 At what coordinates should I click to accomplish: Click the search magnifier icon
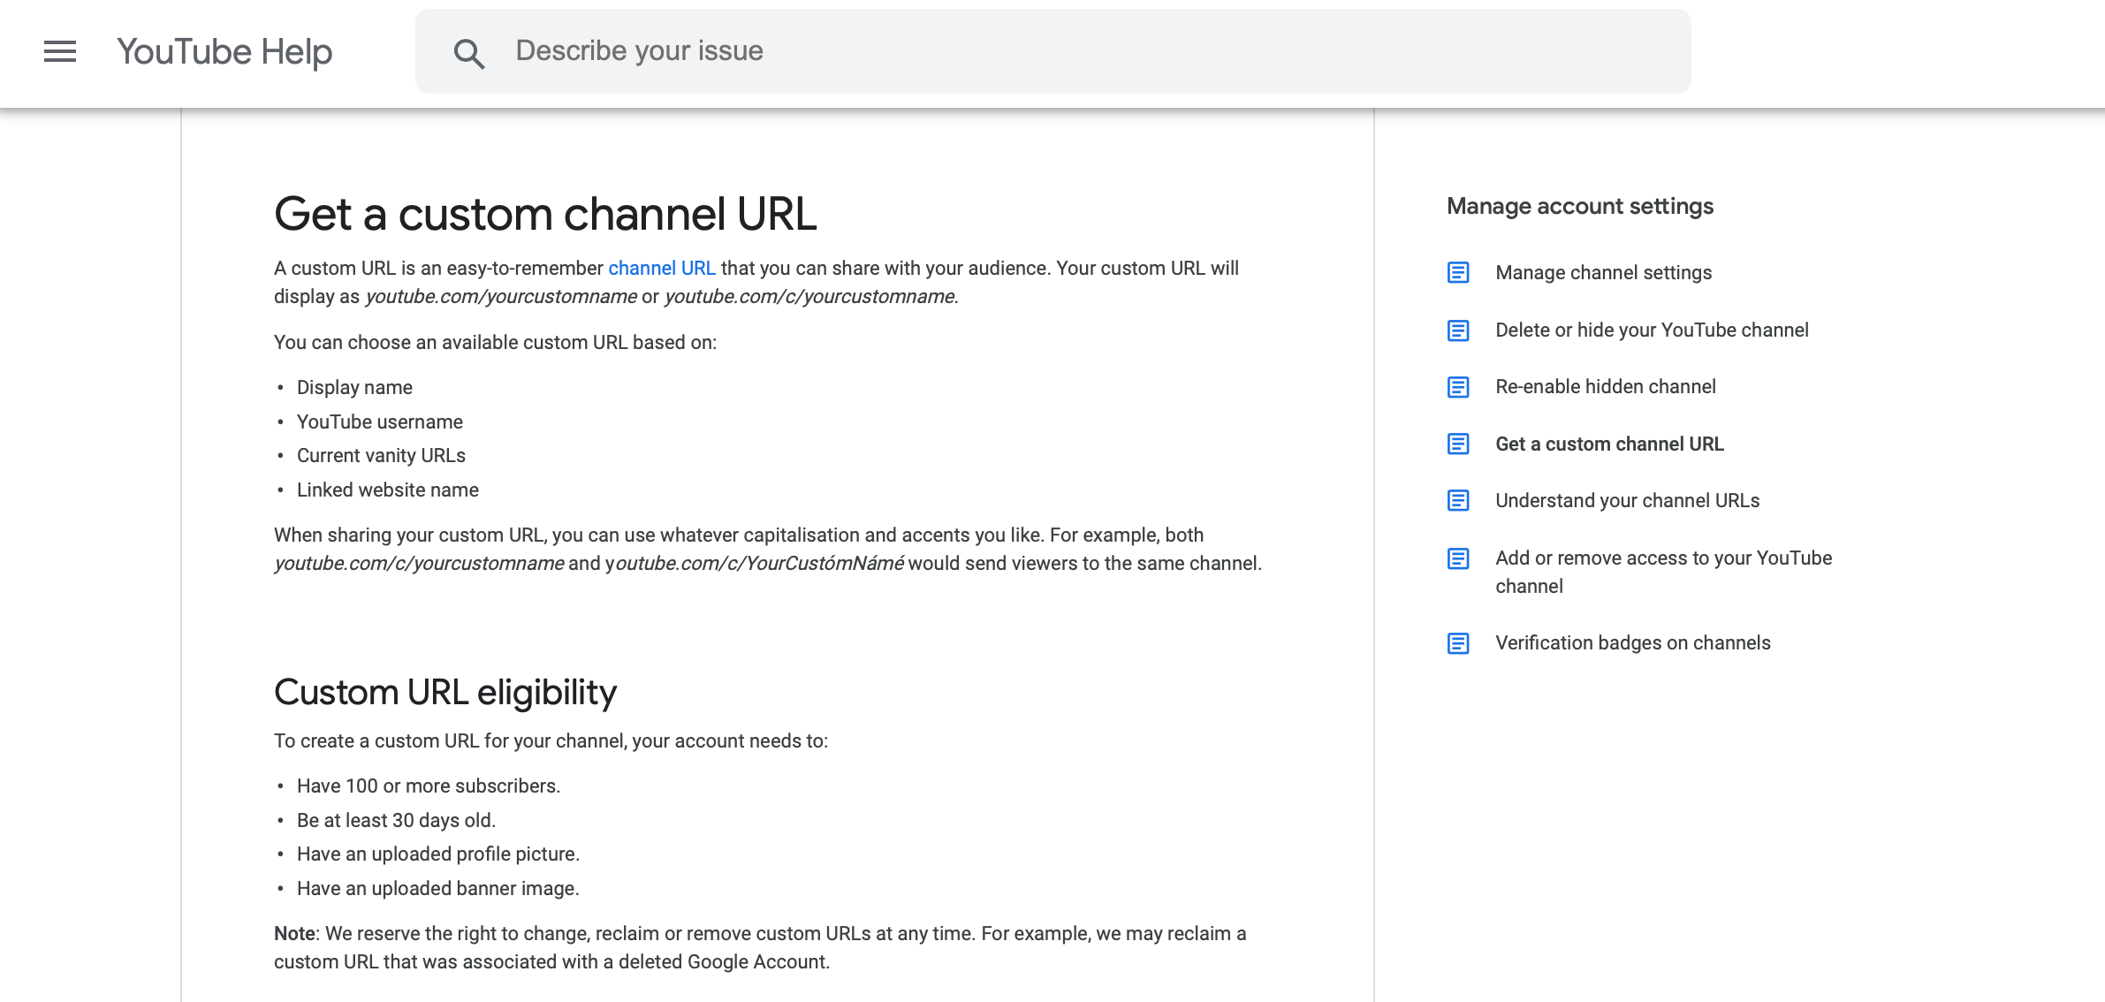[469, 54]
